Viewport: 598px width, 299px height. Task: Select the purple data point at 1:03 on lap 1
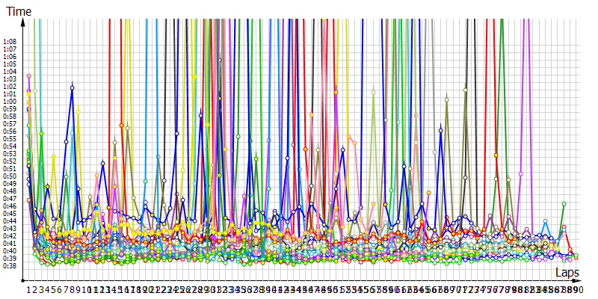click(29, 75)
